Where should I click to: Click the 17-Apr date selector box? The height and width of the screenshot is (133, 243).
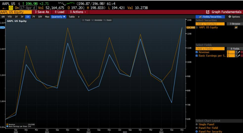click(x=28, y=8)
